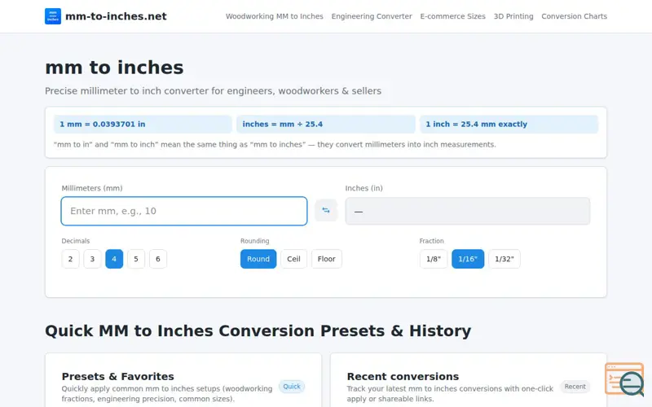Click the Decimals label
Image resolution: width=652 pixels, height=407 pixels.
[x=76, y=241]
